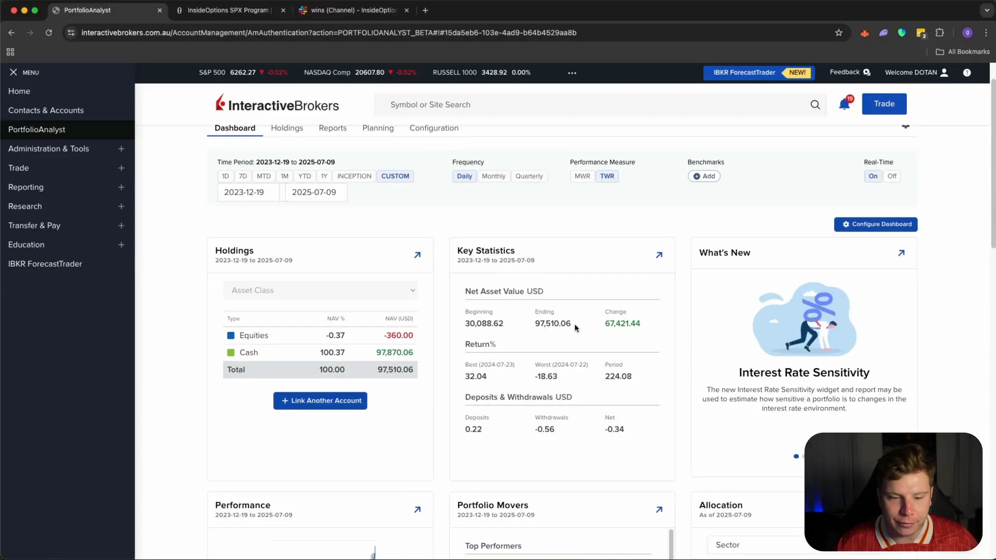The height and width of the screenshot is (560, 996).
Task: Go back in browser history
Action: (x=11, y=33)
